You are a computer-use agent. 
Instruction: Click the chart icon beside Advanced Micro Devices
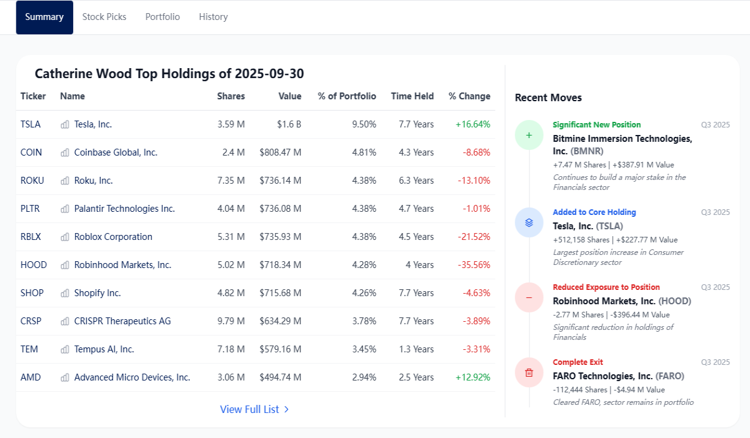click(65, 377)
